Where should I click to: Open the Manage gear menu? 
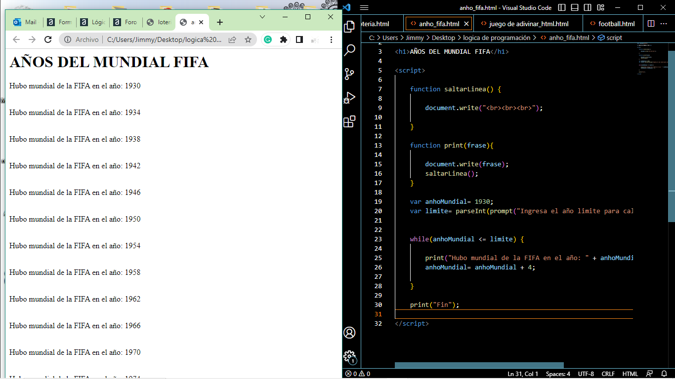click(x=349, y=356)
